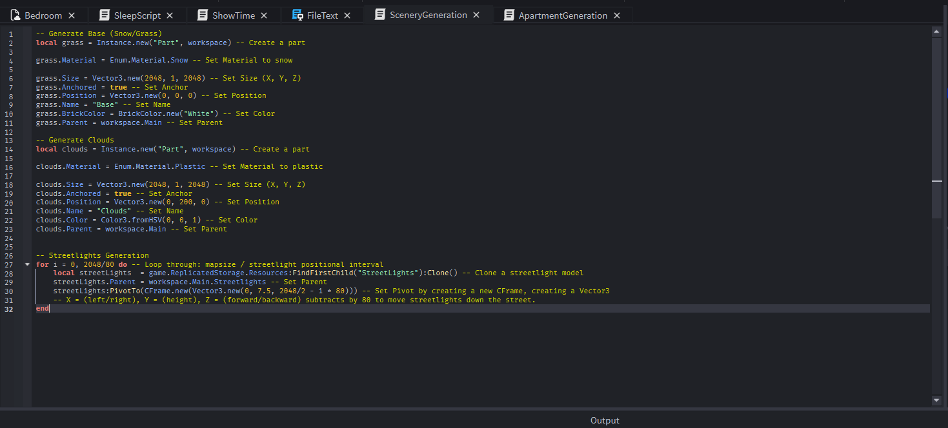Open the Output panel
Image resolution: width=948 pixels, height=428 pixels.
point(604,420)
